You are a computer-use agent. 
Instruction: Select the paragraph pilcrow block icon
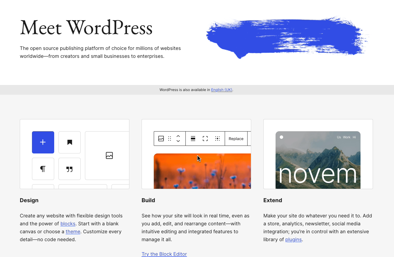point(43,169)
